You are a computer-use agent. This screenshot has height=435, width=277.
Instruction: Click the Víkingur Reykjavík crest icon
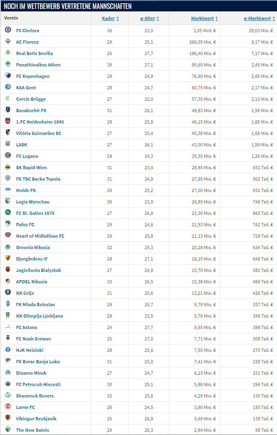pos(8,417)
